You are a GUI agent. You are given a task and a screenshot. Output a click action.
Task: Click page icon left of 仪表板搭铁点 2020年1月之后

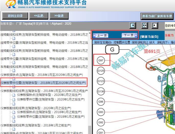14,95
